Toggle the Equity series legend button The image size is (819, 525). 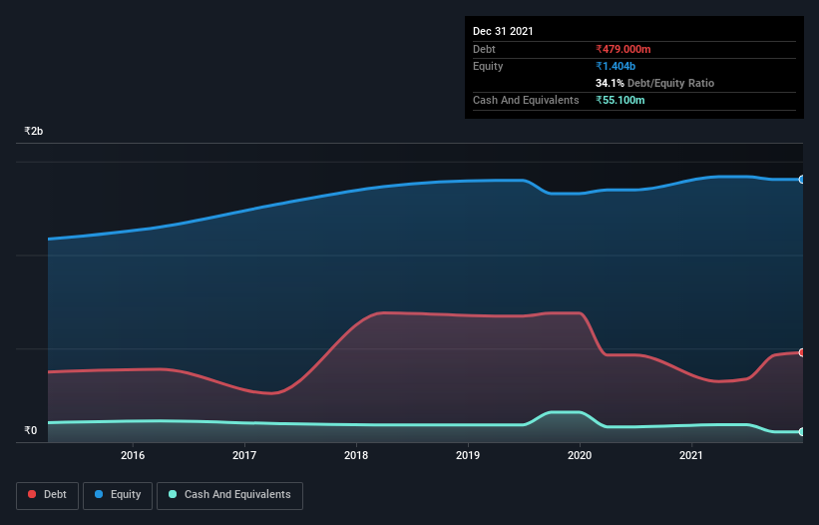click(x=118, y=495)
